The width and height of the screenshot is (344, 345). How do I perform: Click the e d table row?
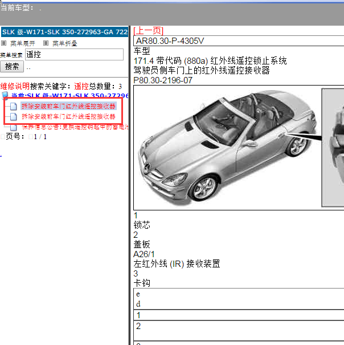click(239, 299)
